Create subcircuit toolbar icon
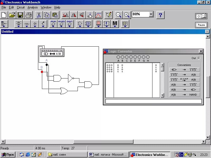Viewport: 211px width, 158px height. point(90,15)
